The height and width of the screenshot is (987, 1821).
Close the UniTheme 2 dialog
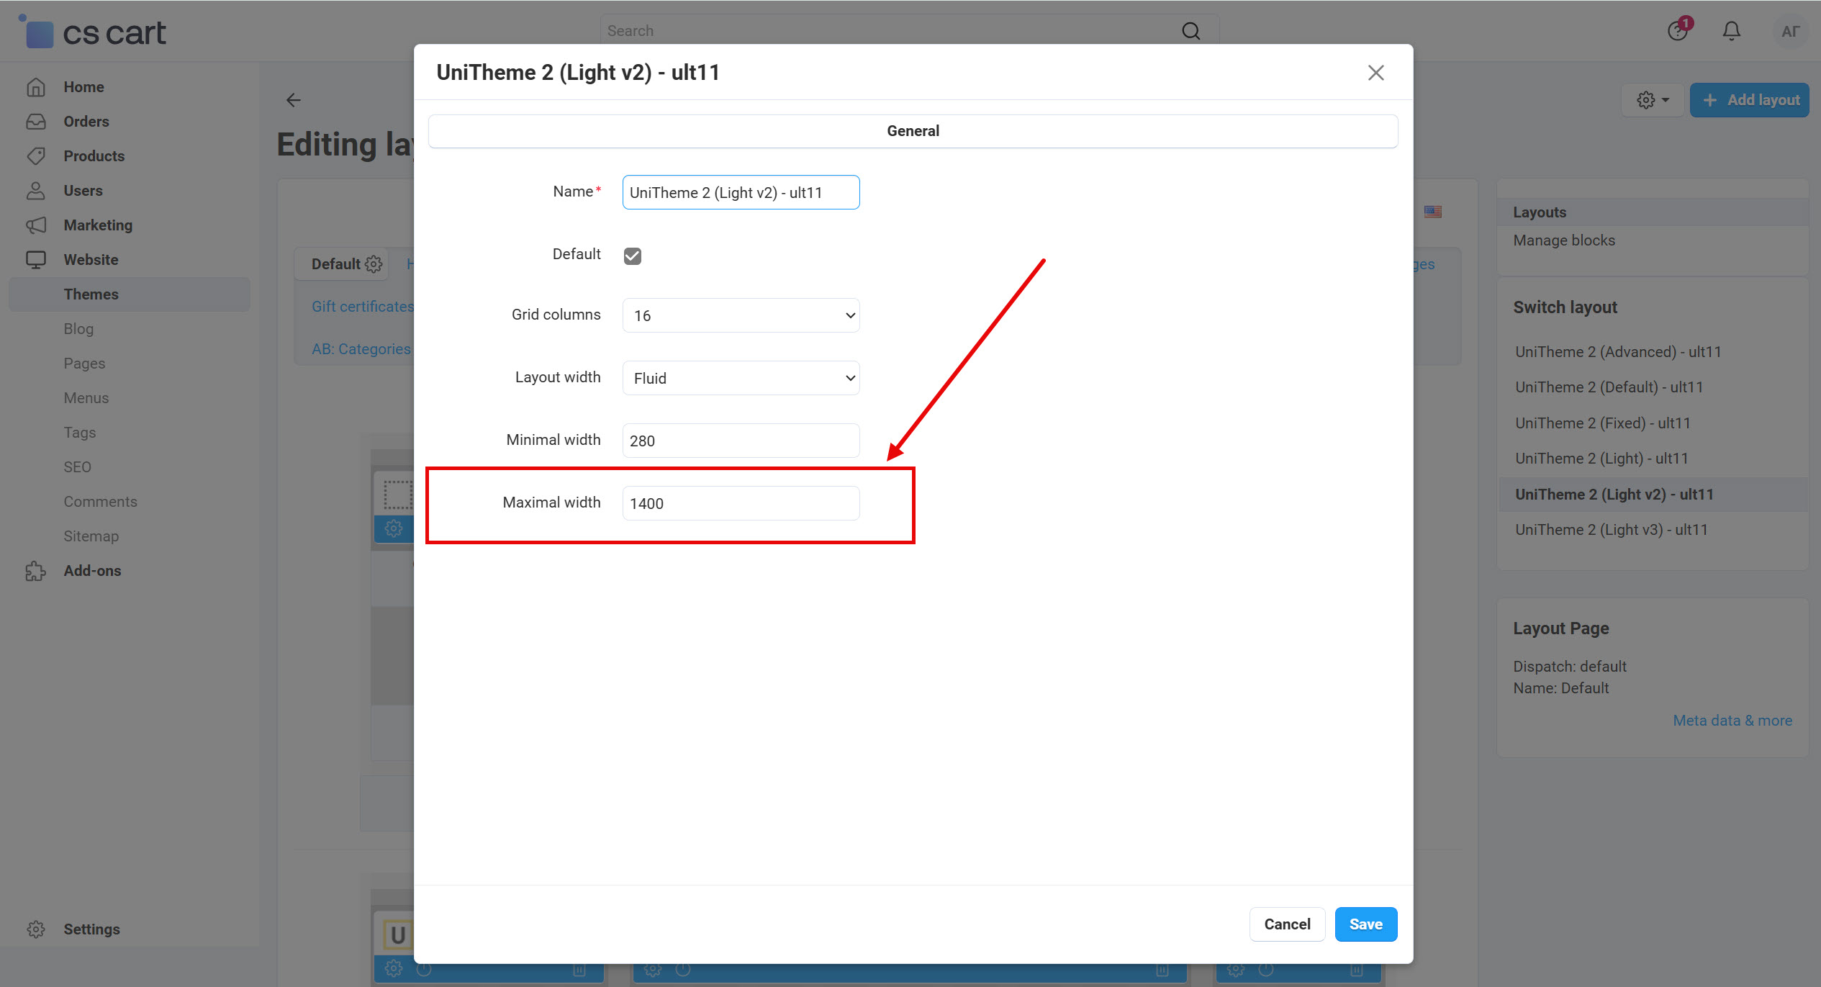tap(1375, 73)
